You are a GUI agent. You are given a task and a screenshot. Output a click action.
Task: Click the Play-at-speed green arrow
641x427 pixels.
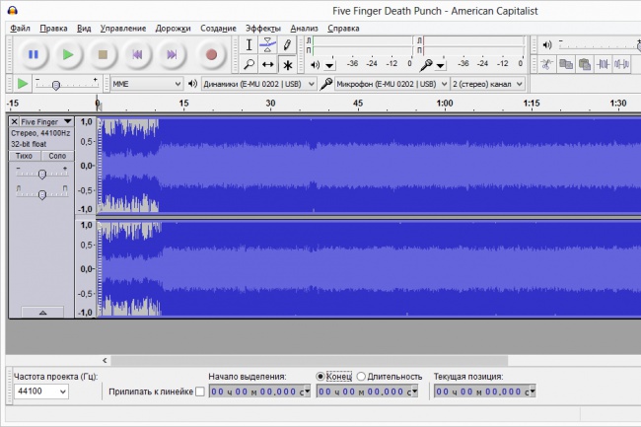click(22, 84)
